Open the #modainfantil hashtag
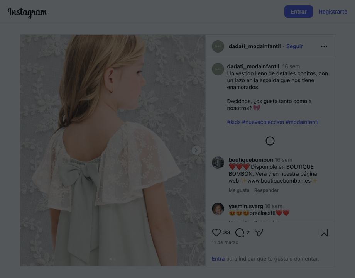Image resolution: width=355 pixels, height=278 pixels. (x=303, y=122)
